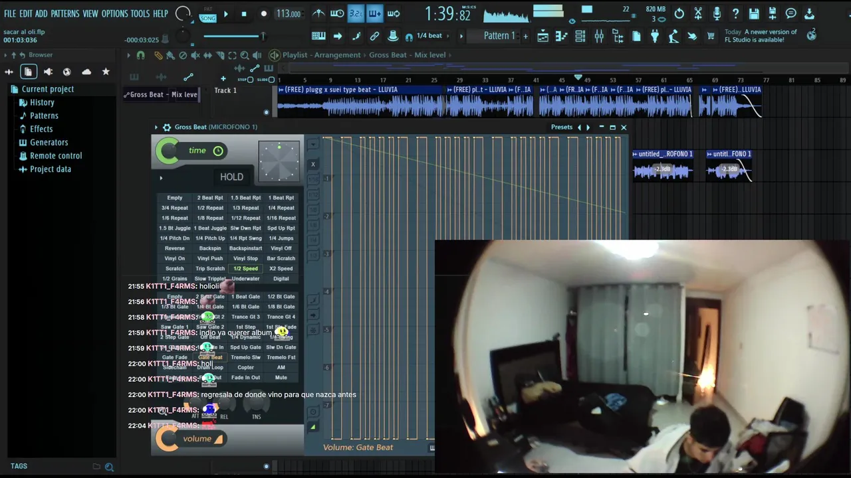This screenshot has height=478, width=851.
Task: Open the Mixer view icon
Action: (x=599, y=37)
